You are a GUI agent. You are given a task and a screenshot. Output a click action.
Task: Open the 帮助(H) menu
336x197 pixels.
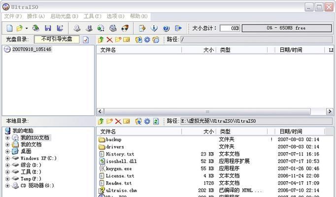[x=138, y=16]
